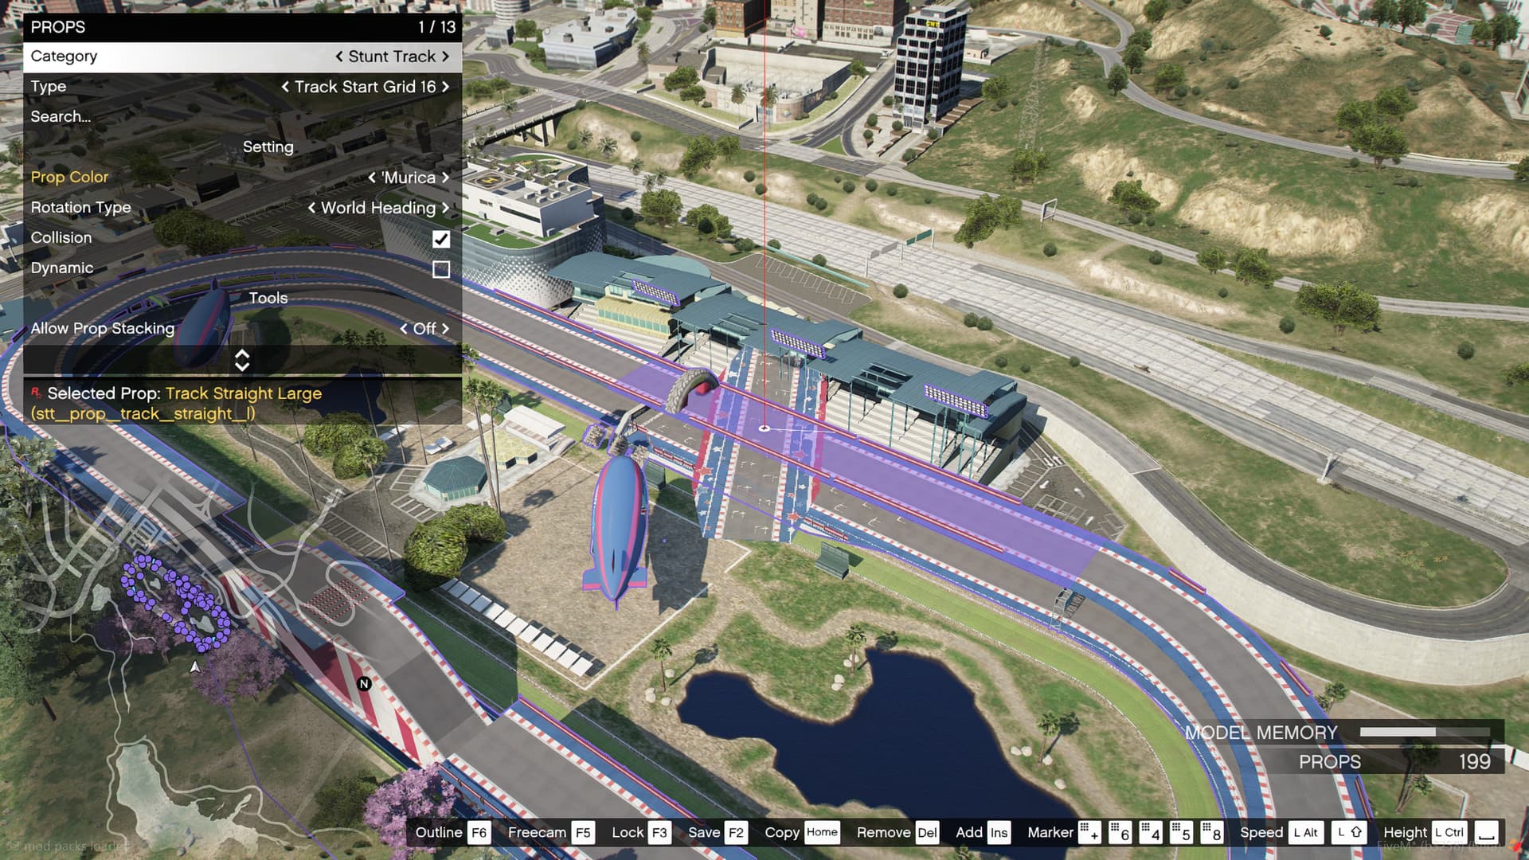Click the Setting section heading

pyautogui.click(x=268, y=147)
